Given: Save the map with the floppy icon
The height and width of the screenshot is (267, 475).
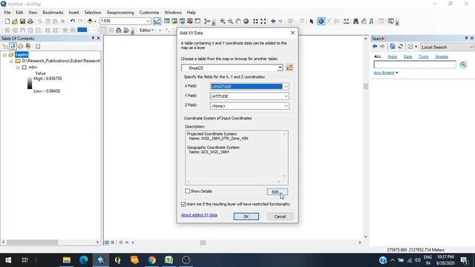Looking at the screenshot, I should (x=22, y=22).
